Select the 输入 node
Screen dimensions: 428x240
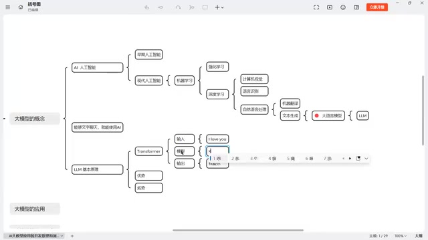tap(185, 139)
